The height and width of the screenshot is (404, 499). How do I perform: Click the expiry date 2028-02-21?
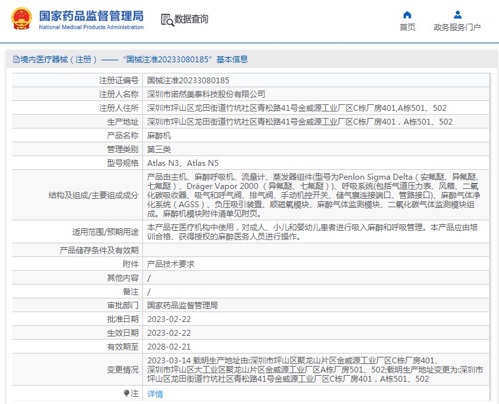click(x=169, y=346)
